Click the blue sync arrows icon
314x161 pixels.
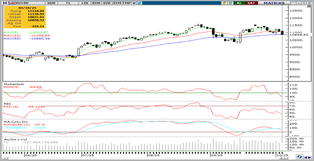point(299,157)
